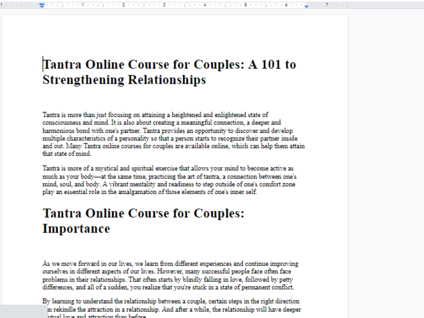Click the line starting 'play an essential role in the amalgamation'

[150, 192]
